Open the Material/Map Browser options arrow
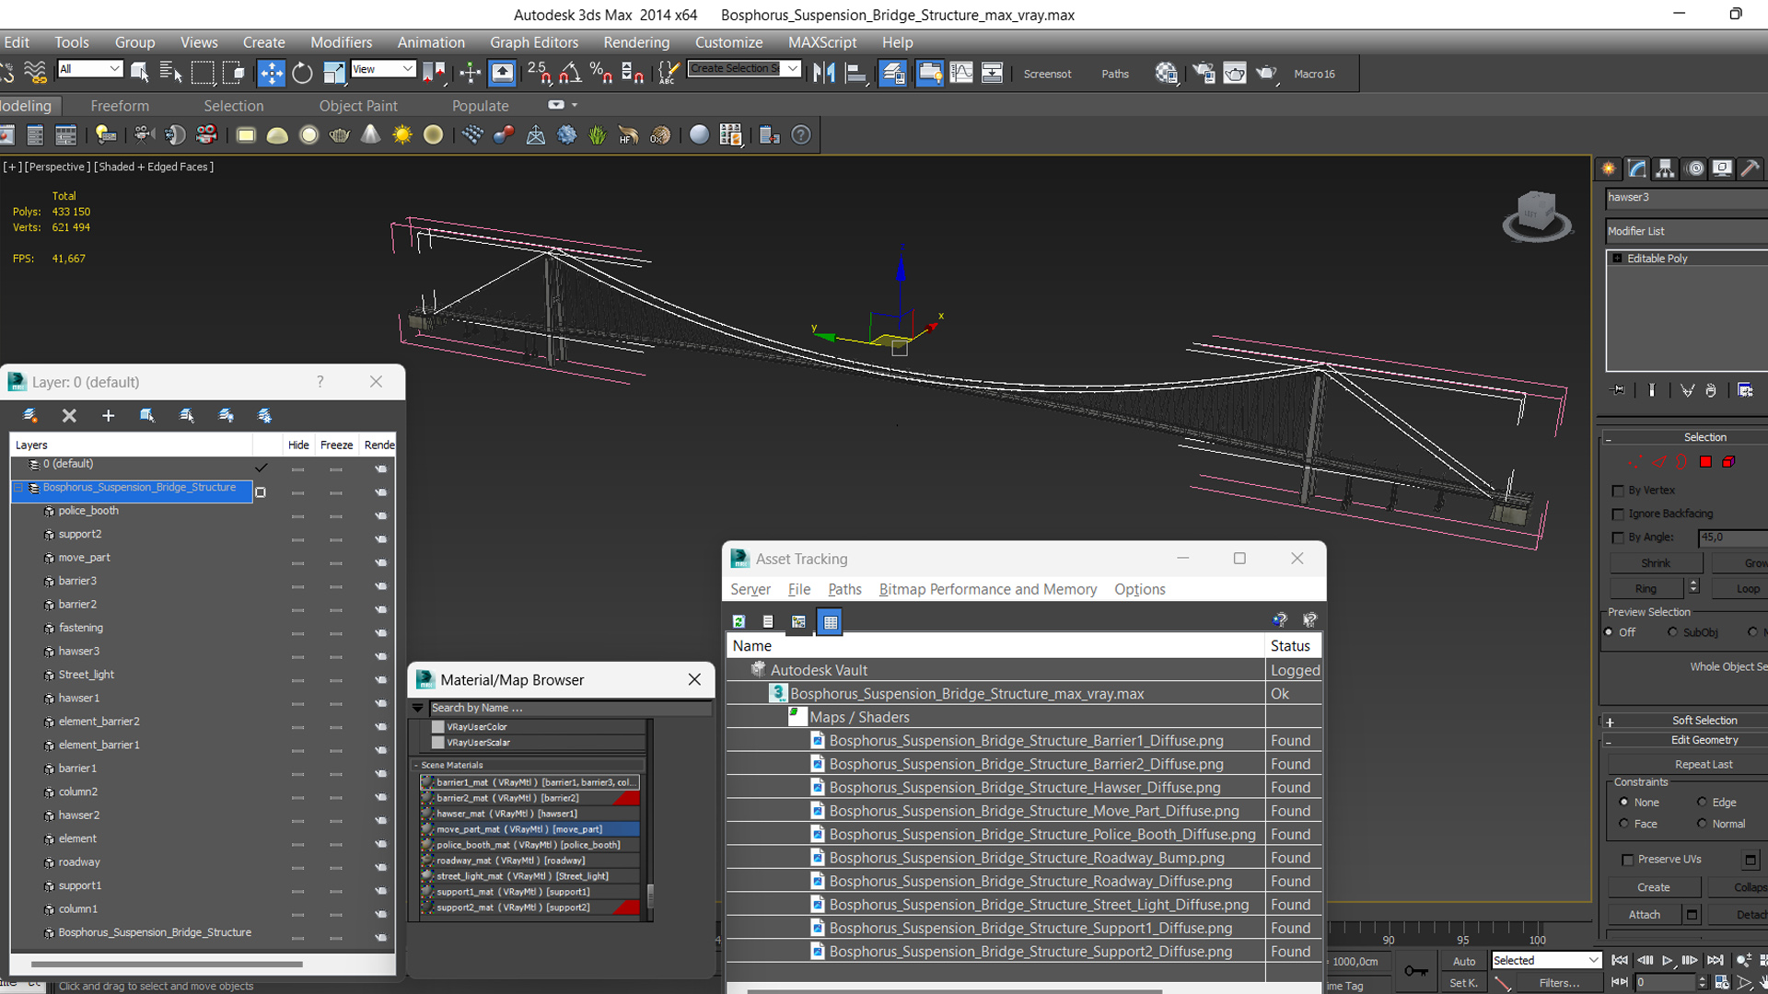 [418, 708]
